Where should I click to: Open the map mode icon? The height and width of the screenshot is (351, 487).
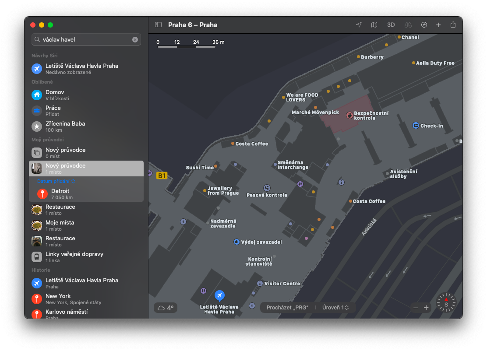coord(374,25)
